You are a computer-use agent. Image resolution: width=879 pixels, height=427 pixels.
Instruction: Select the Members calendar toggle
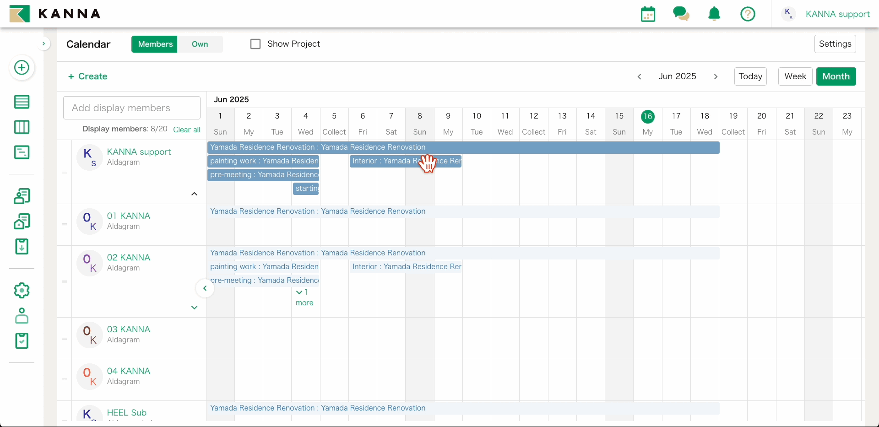pyautogui.click(x=155, y=44)
